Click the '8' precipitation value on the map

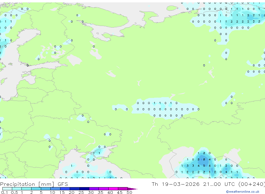coord(204,159)
